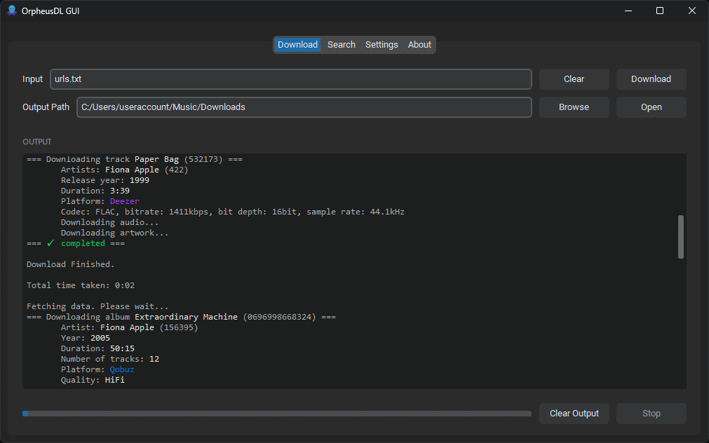Viewport: 709px width, 443px height.
Task: Clear the Input field using Clear
Action: [574, 79]
